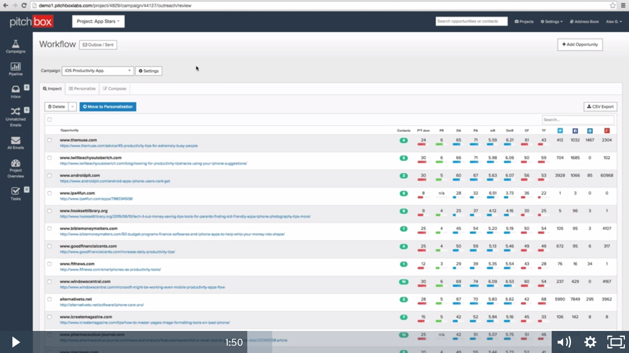The image size is (629, 353).
Task: Open the campaign Settings button
Action: click(149, 71)
